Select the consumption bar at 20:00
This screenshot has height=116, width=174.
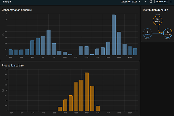pos(119,44)
